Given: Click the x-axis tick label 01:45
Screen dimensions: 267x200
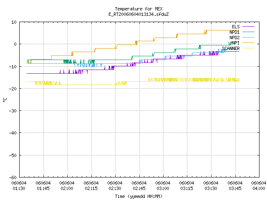Looking at the screenshot, I should click(x=43, y=188).
